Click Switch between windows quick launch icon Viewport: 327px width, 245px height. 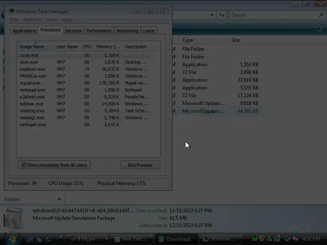(39, 239)
